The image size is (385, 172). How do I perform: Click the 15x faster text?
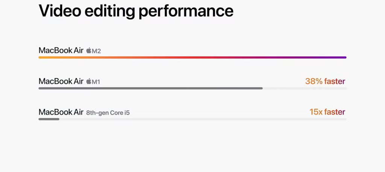(x=327, y=112)
